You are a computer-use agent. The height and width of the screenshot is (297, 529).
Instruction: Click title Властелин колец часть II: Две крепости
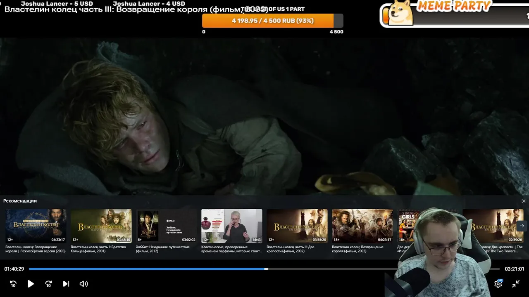[291, 249]
